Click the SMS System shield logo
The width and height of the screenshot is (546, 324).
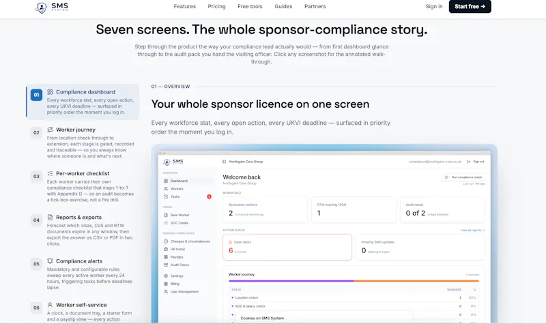point(52,7)
